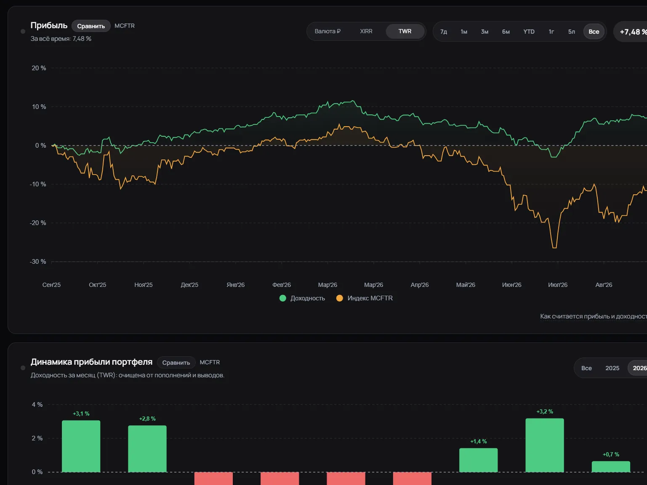Screen dimensions: 647x485
Task: Click the green Доходность legend dot
Action: coord(283,298)
